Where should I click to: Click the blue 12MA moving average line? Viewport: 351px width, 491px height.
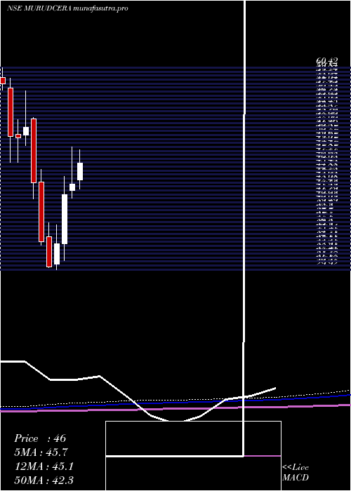pos(175,402)
